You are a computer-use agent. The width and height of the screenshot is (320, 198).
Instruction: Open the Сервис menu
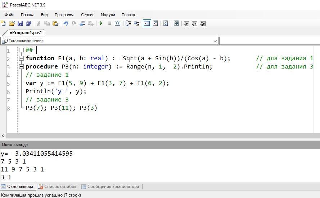(87, 15)
